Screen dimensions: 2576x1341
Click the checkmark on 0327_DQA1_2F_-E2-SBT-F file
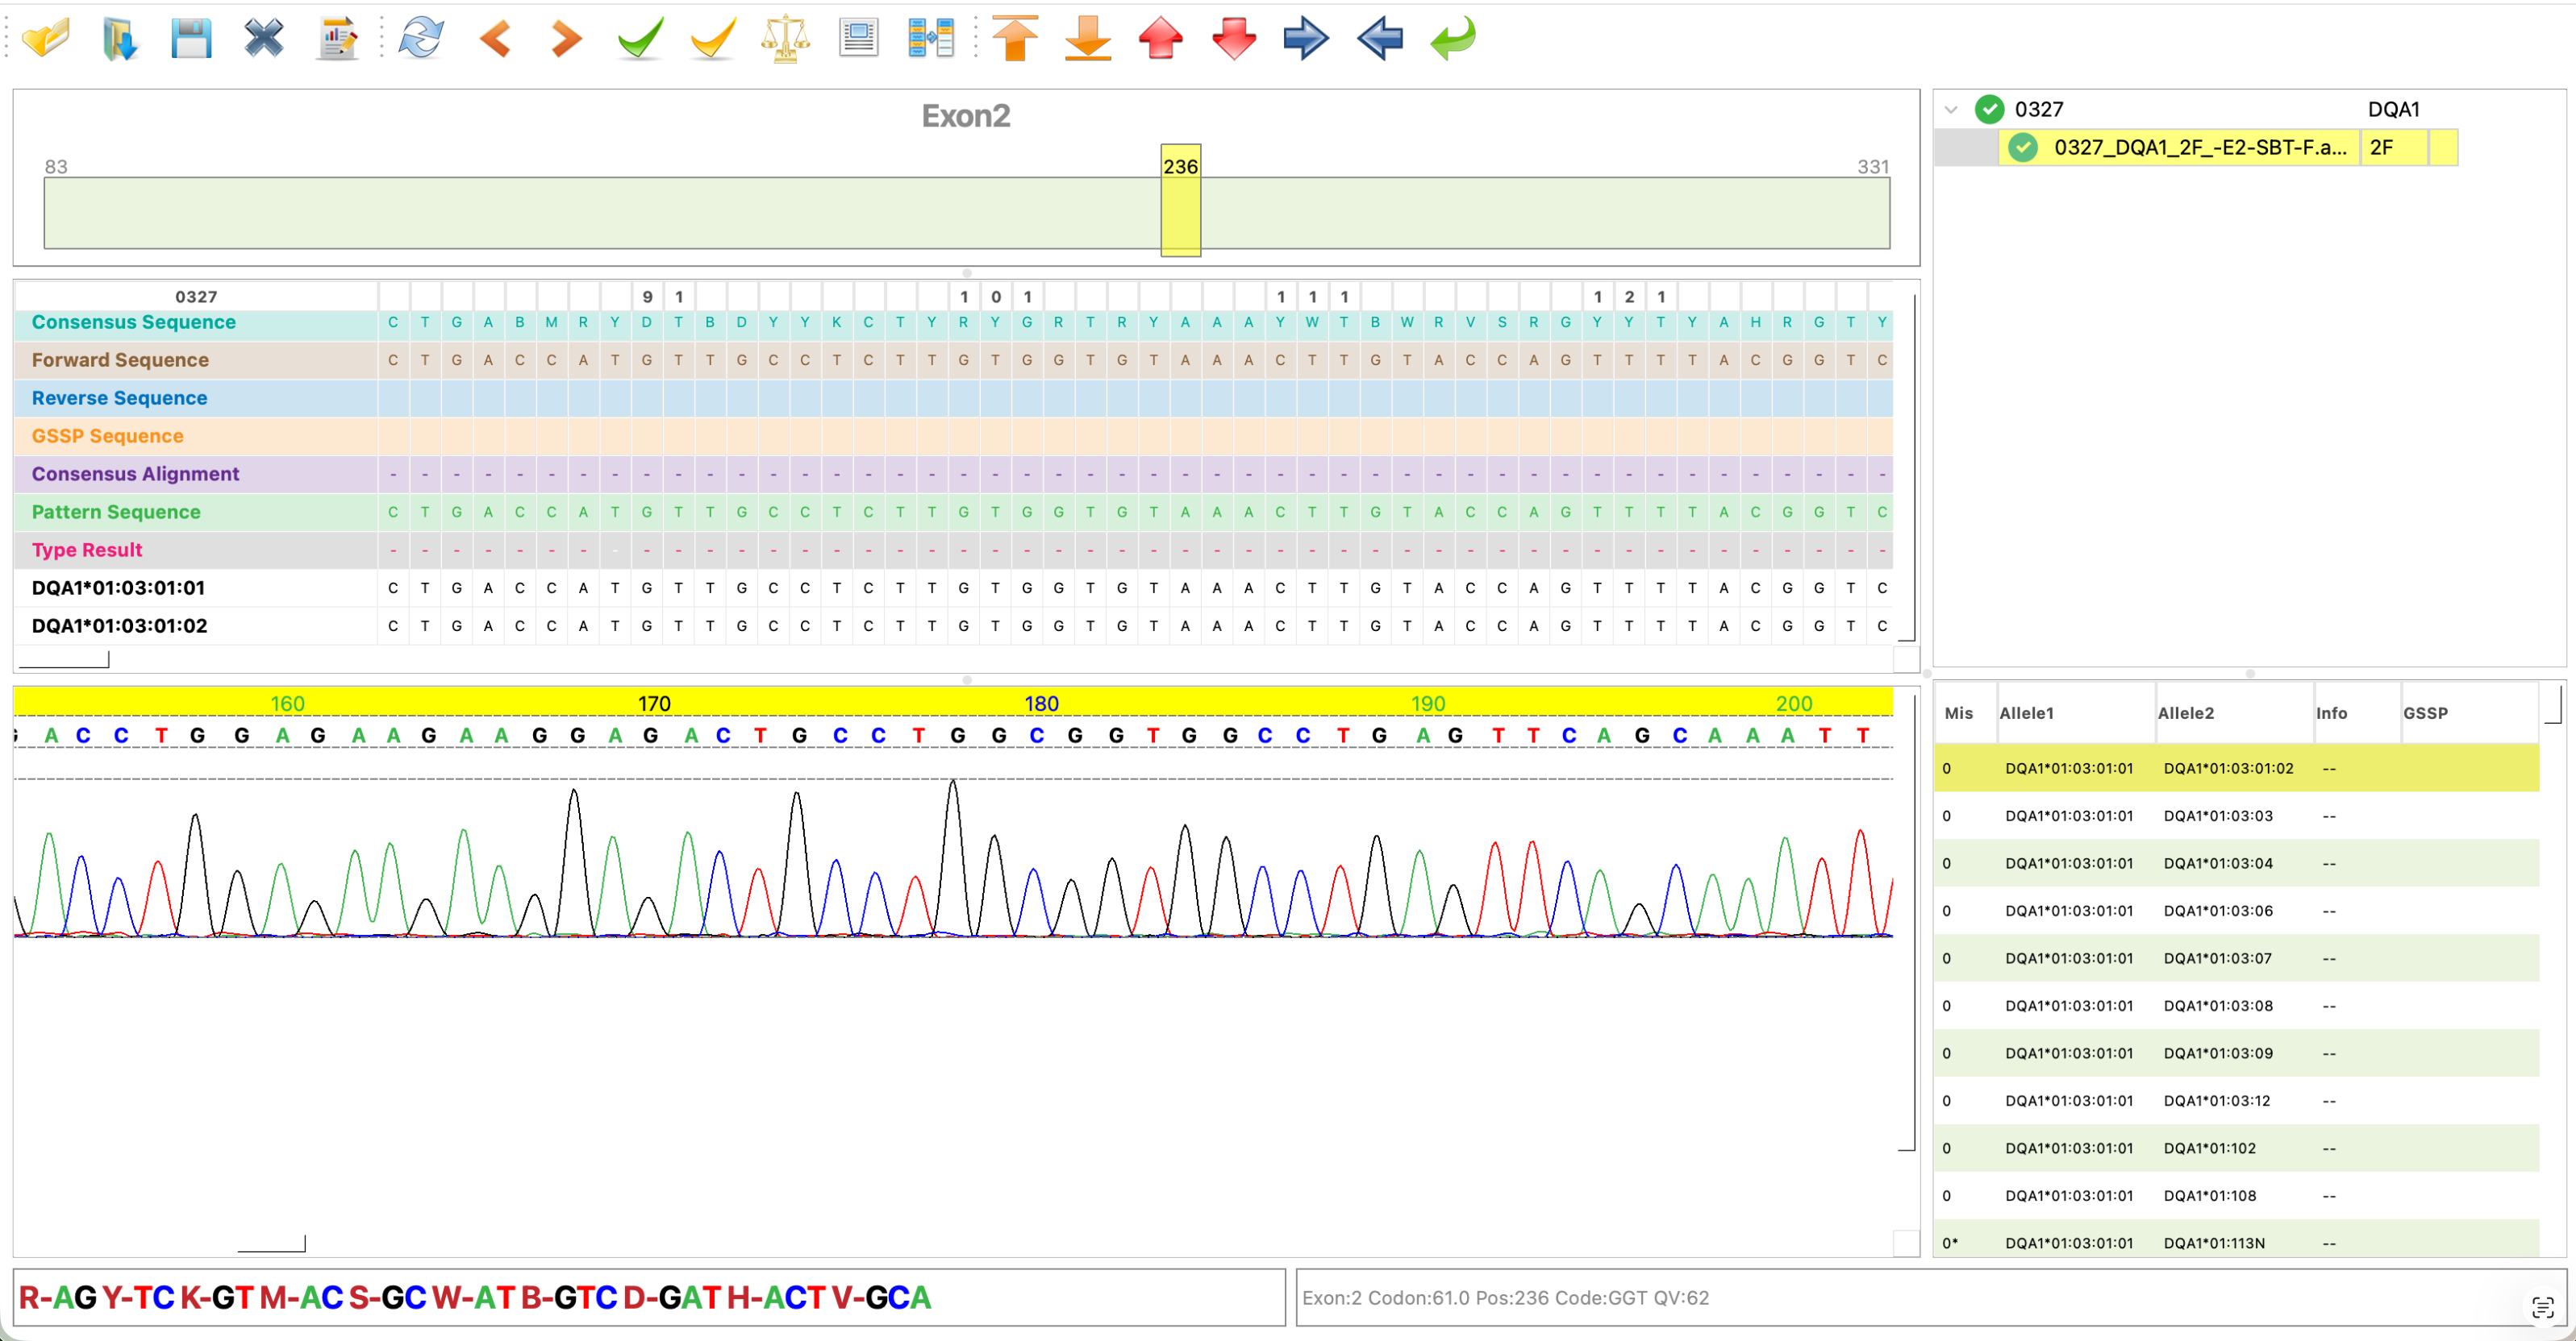(x=2024, y=147)
